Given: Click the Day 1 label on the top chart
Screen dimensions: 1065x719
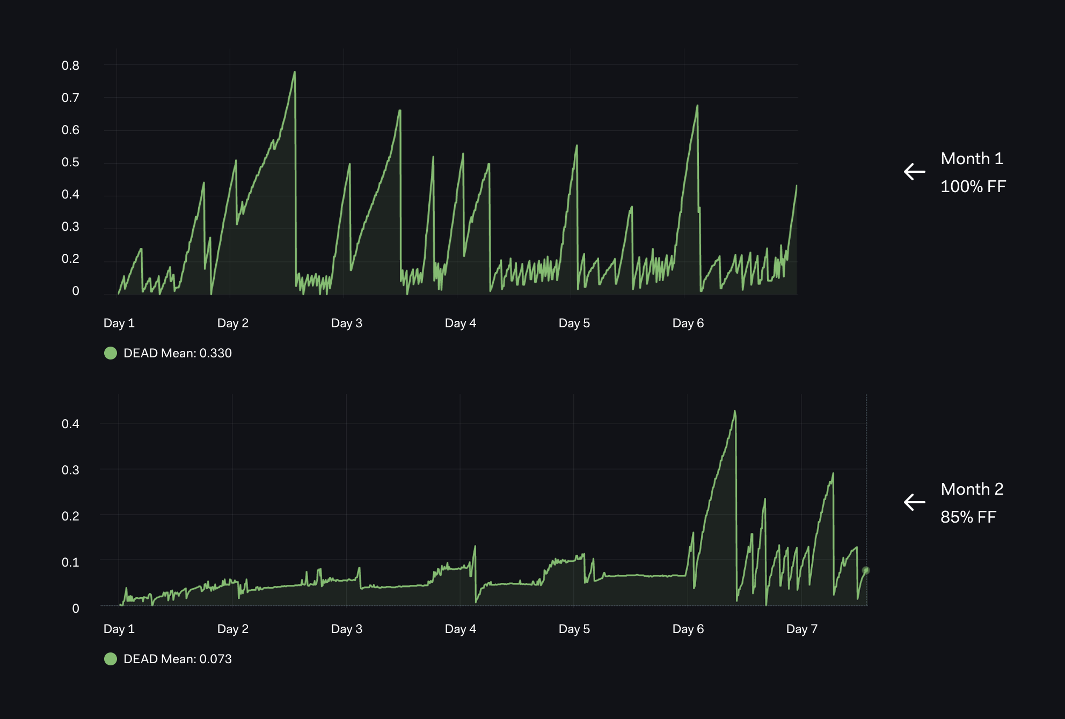Looking at the screenshot, I should 119,323.
